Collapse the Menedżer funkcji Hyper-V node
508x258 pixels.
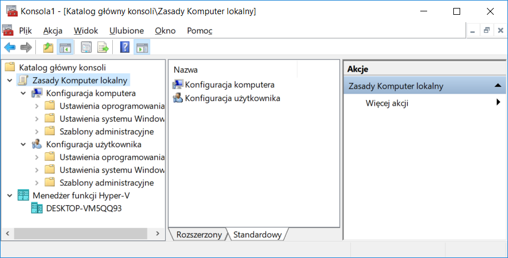pyautogui.click(x=10, y=195)
